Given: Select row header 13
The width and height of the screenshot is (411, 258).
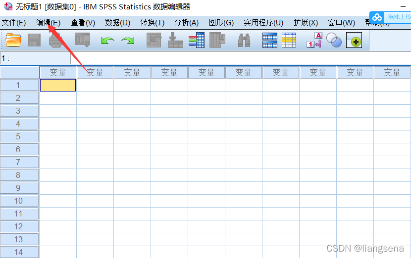Looking at the screenshot, I should (x=19, y=239).
